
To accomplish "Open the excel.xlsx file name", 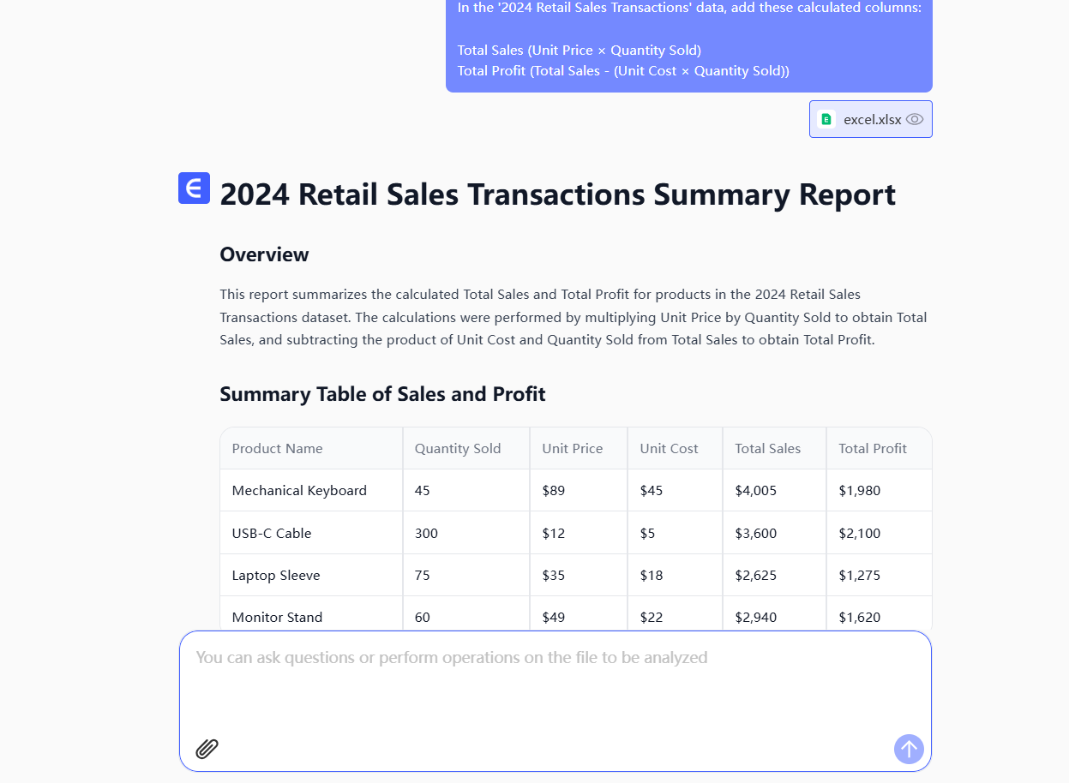I will pyautogui.click(x=872, y=120).
